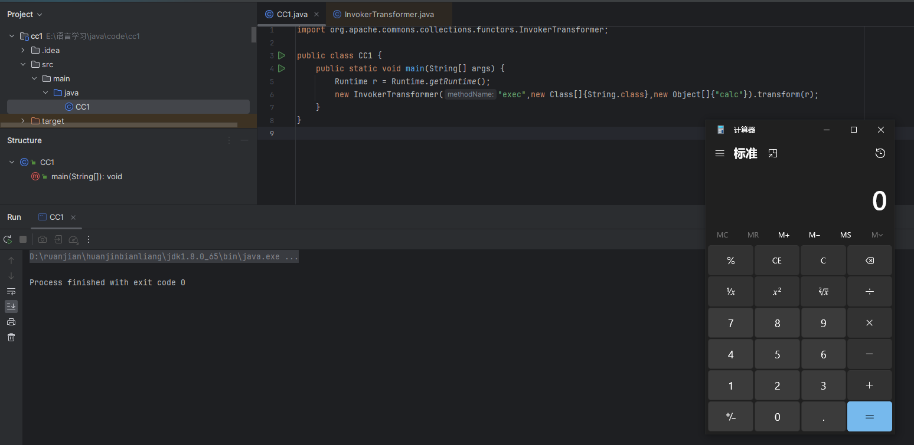Collapse the java source folder
914x445 pixels.
point(46,93)
